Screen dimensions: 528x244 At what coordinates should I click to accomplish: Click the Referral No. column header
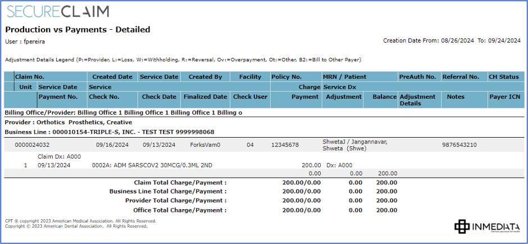[x=461, y=77]
